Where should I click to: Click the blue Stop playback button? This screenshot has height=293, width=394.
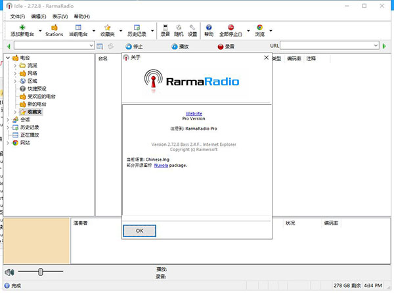(134, 47)
